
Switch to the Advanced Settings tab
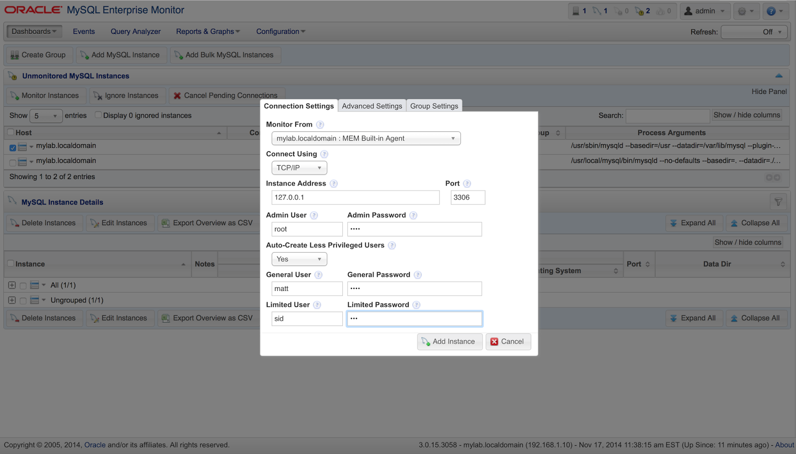(372, 105)
